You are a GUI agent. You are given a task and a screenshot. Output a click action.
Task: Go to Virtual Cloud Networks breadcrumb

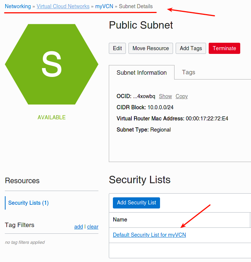(x=63, y=6)
